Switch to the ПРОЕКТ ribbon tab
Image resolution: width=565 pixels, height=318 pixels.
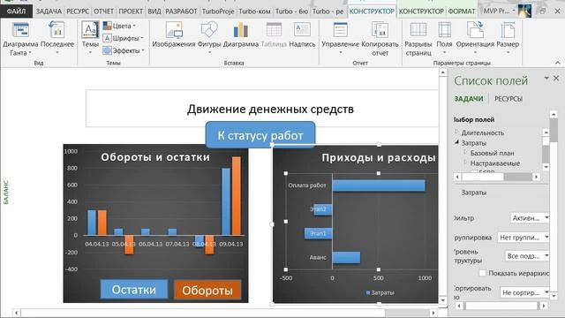(x=131, y=11)
